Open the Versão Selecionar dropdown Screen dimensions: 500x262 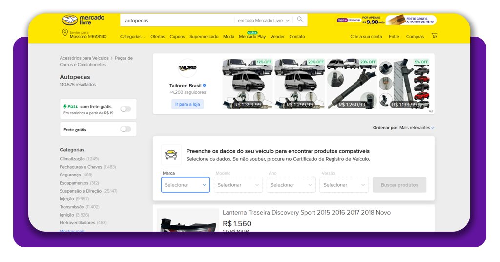tap(344, 185)
